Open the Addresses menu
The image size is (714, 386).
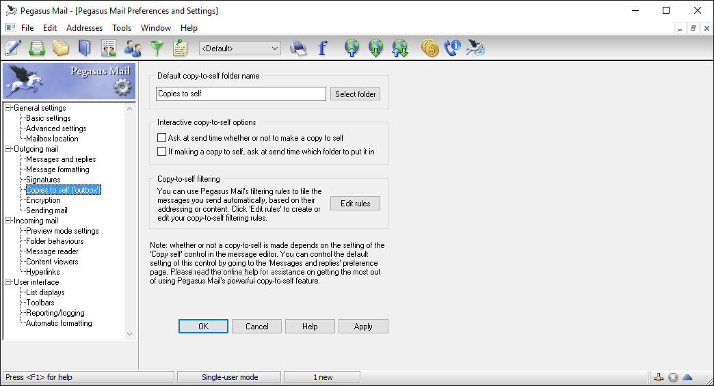pos(84,28)
